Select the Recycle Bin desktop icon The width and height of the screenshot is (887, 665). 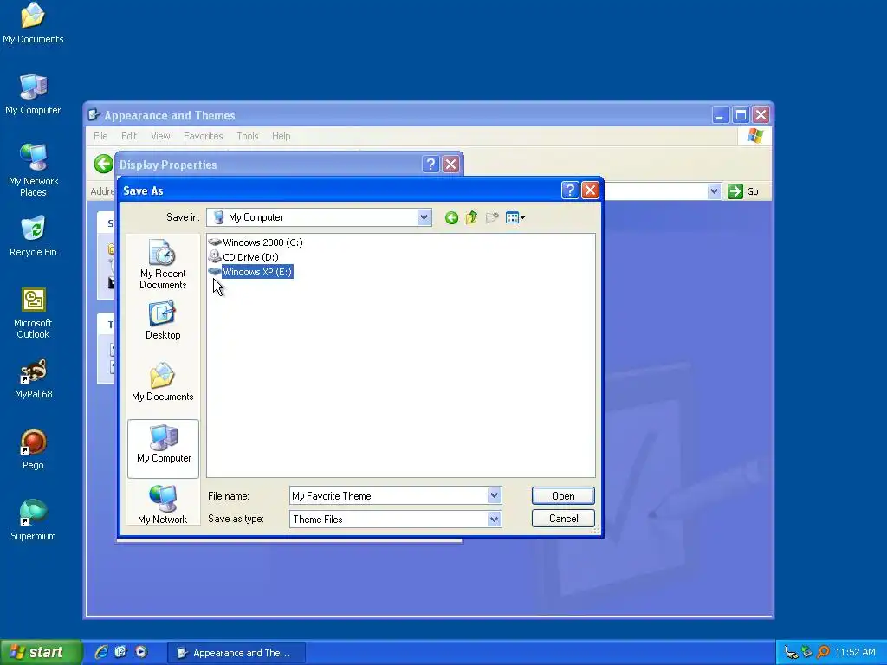coord(33,236)
